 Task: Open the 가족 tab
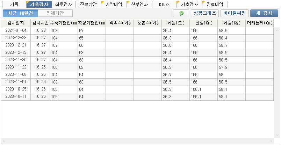tap(14, 5)
